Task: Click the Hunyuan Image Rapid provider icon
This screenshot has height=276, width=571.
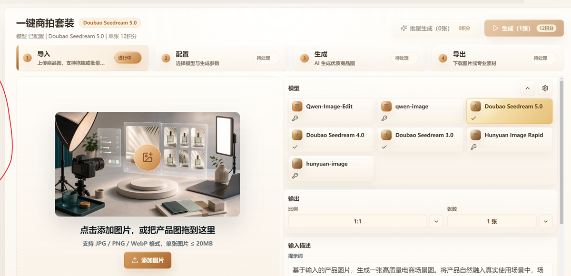Action: 475,135
